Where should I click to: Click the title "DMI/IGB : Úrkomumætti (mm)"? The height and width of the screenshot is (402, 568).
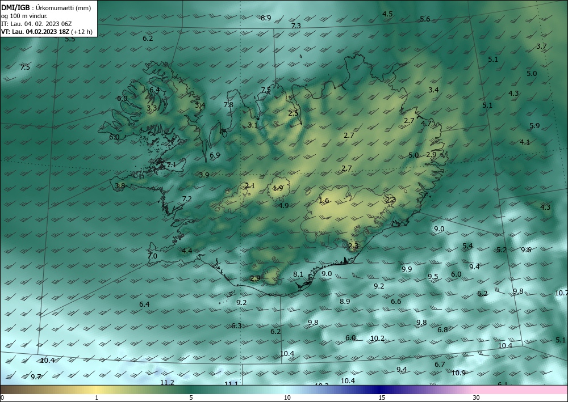[x=46, y=8]
